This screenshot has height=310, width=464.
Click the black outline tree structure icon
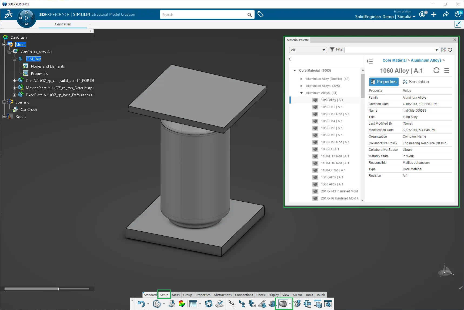(x=231, y=304)
